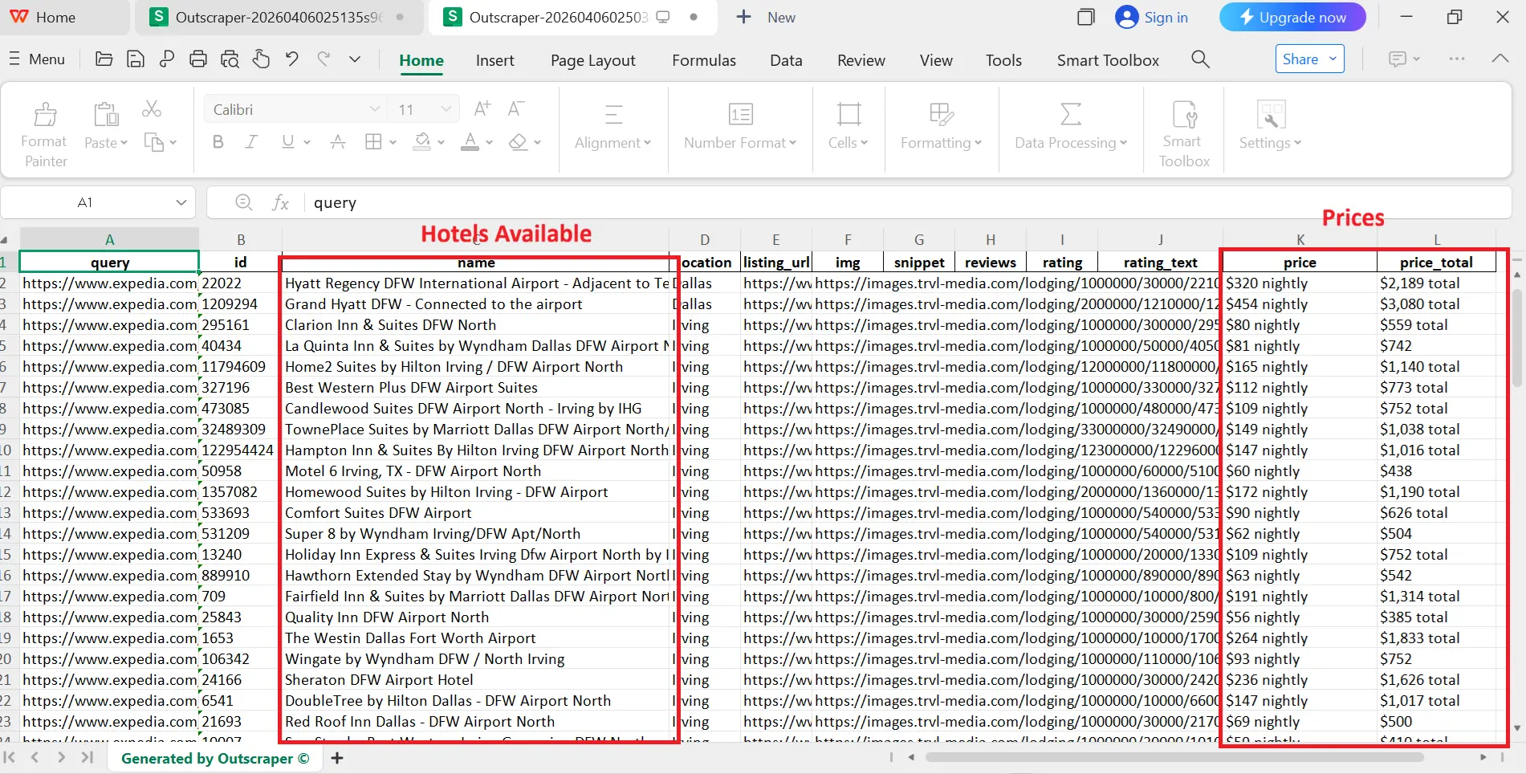Click the Upgrade now button

1292,18
